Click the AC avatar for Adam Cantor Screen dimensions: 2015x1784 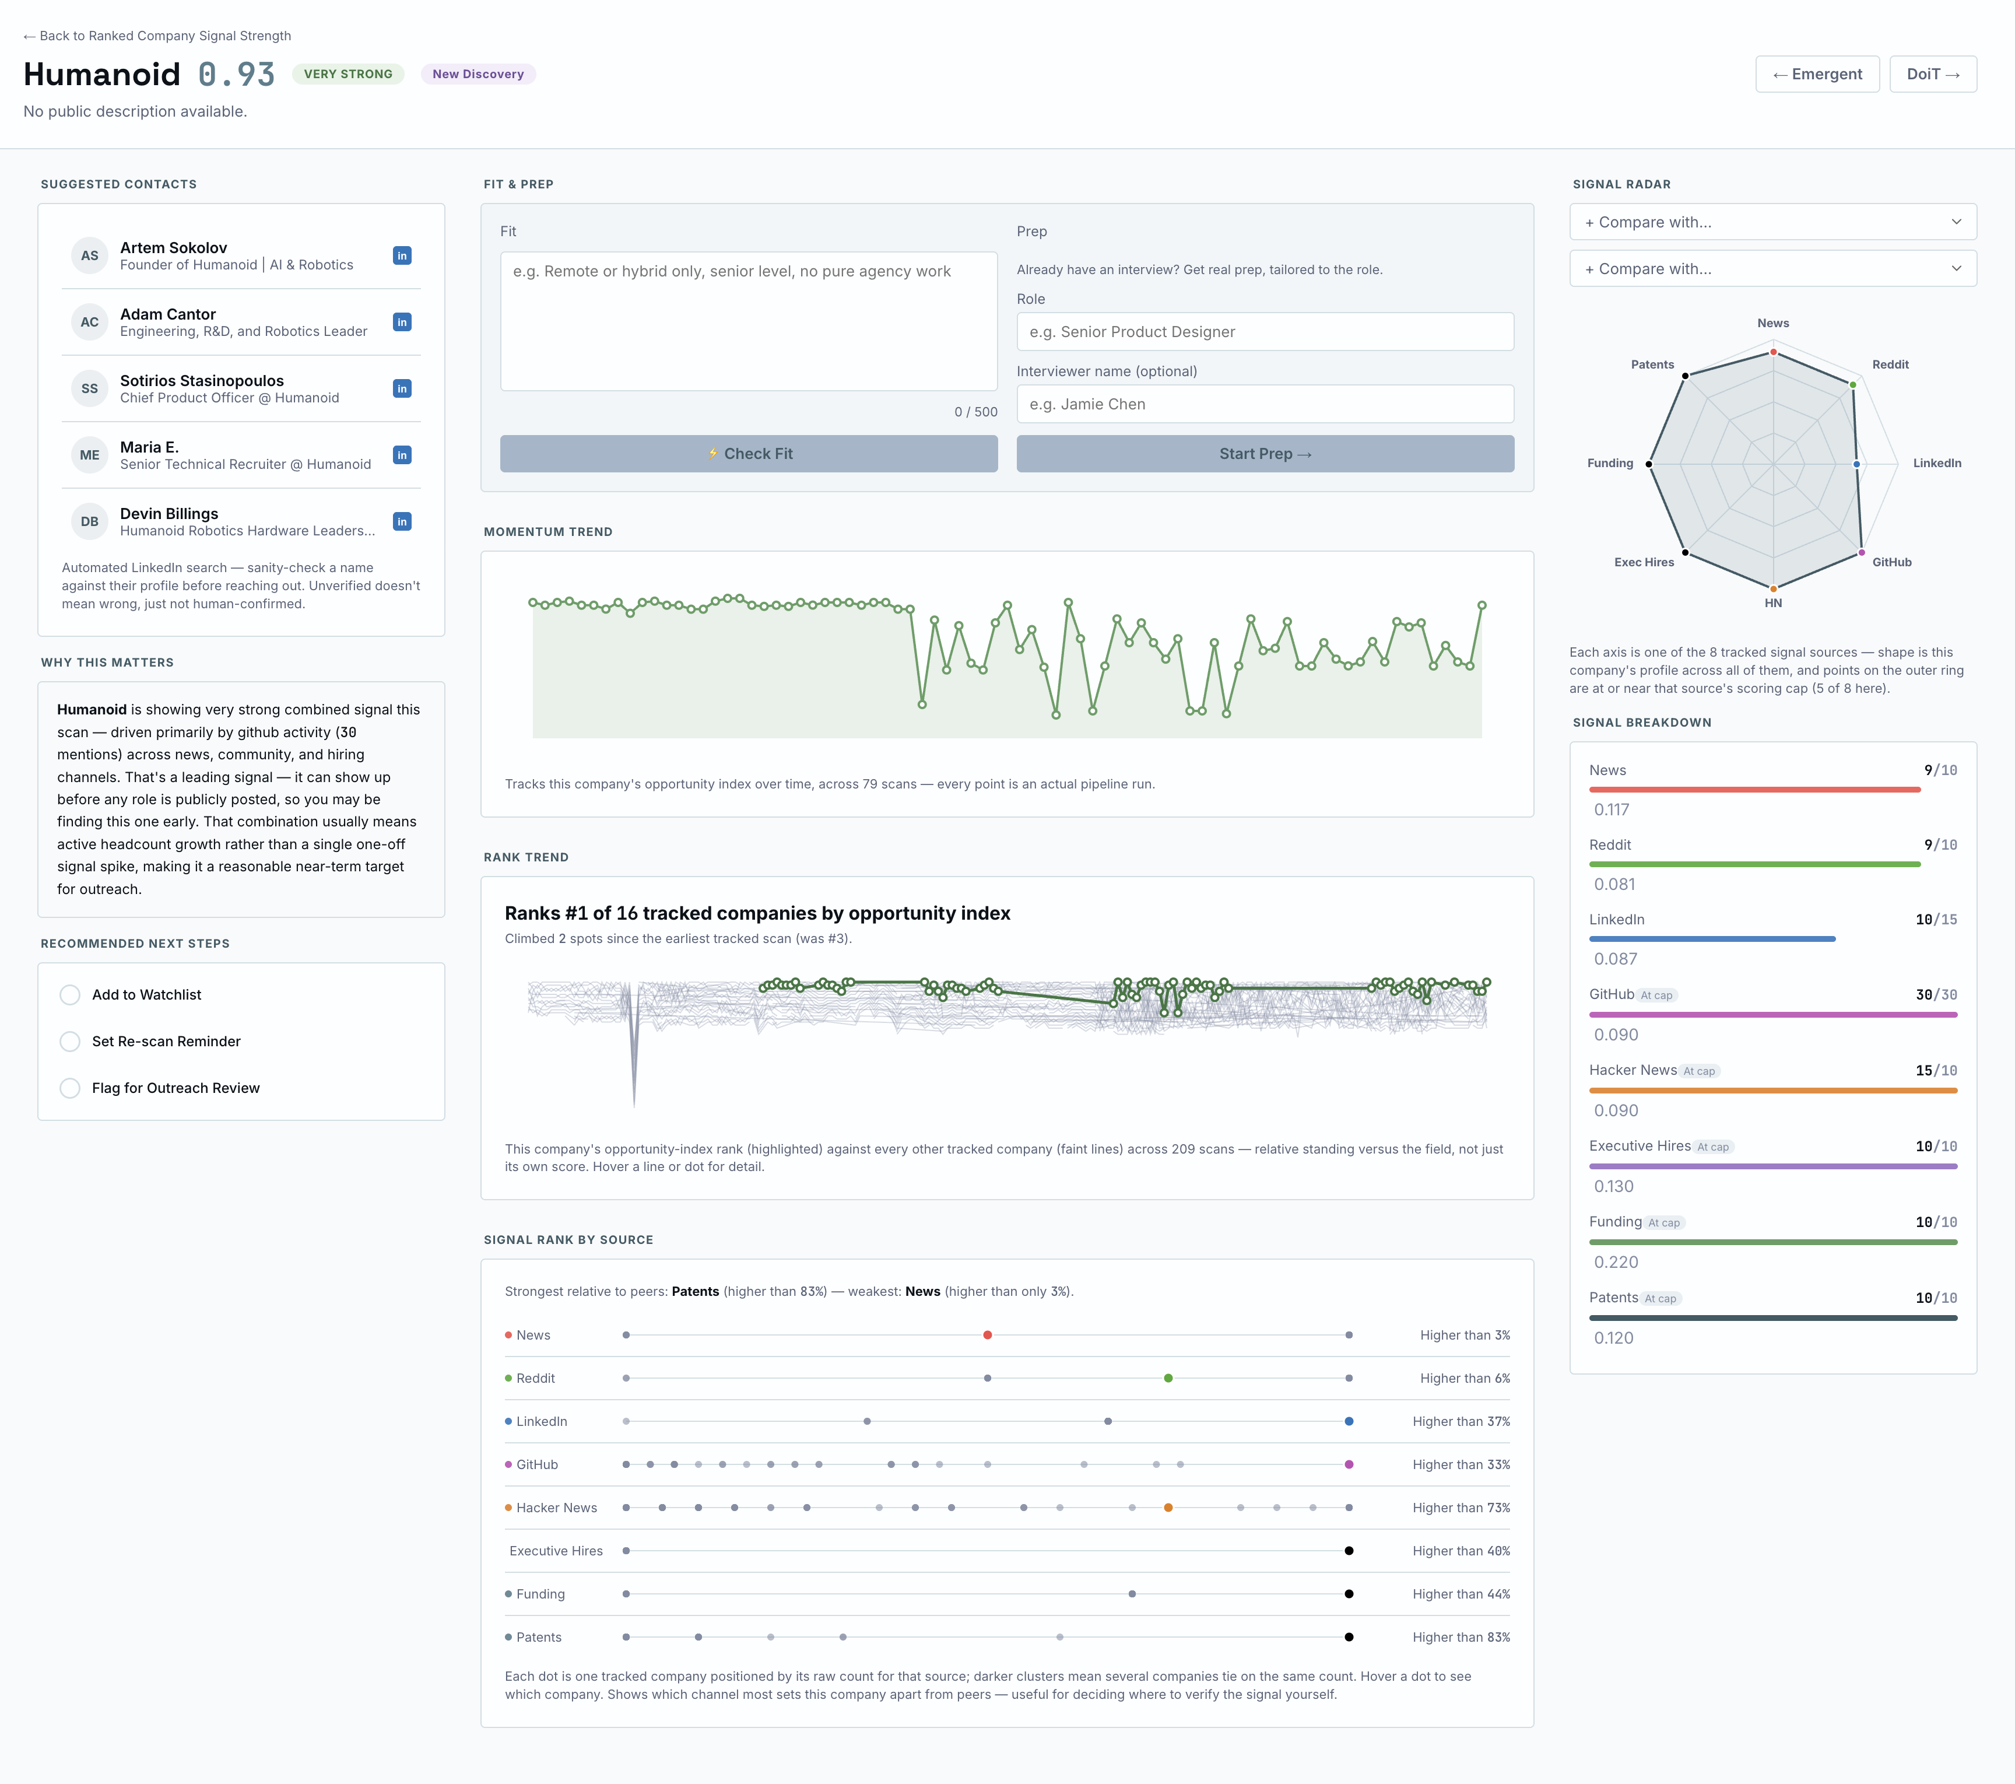coord(90,321)
